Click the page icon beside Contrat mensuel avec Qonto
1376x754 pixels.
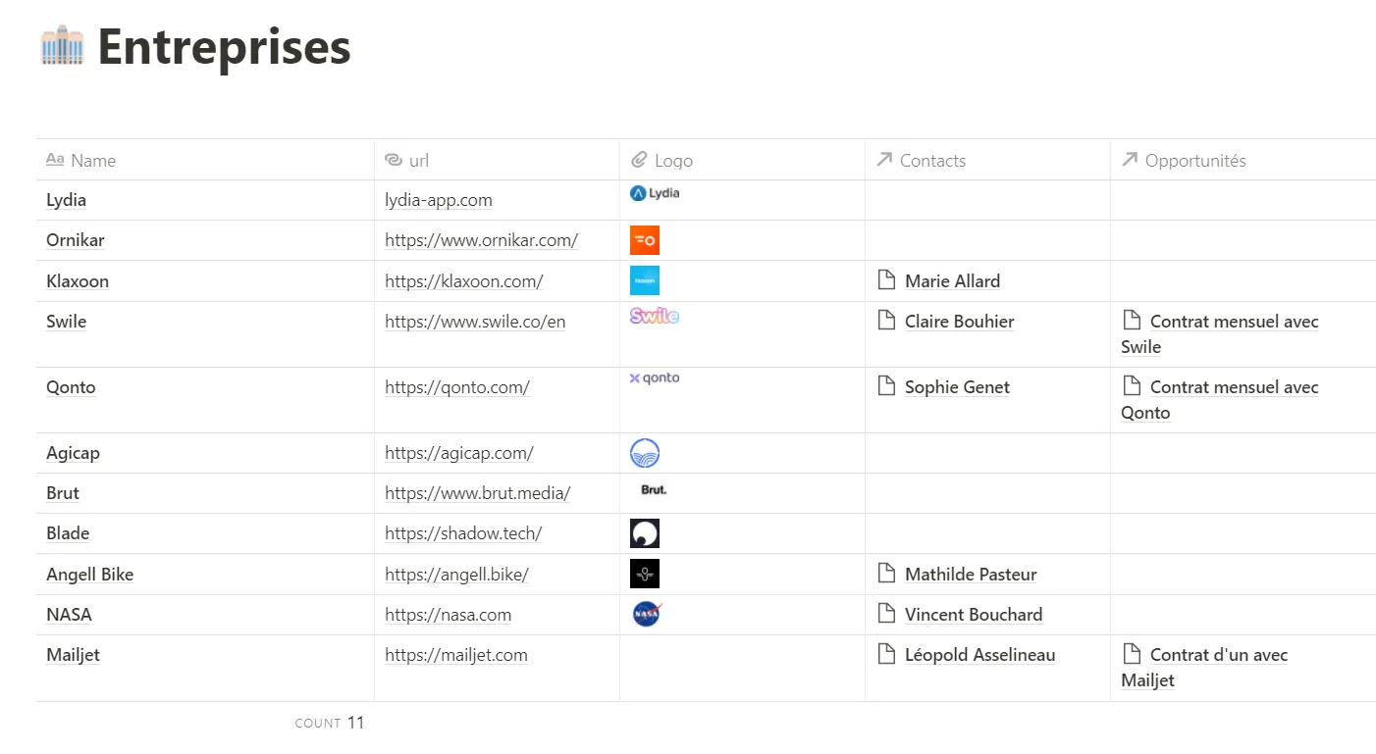(1132, 386)
